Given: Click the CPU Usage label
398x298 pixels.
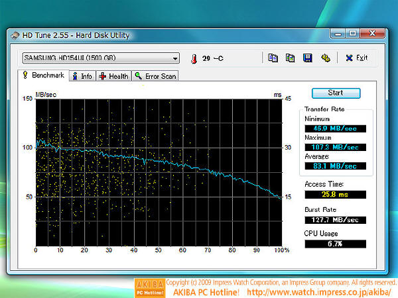Looking at the screenshot, I should [321, 233].
